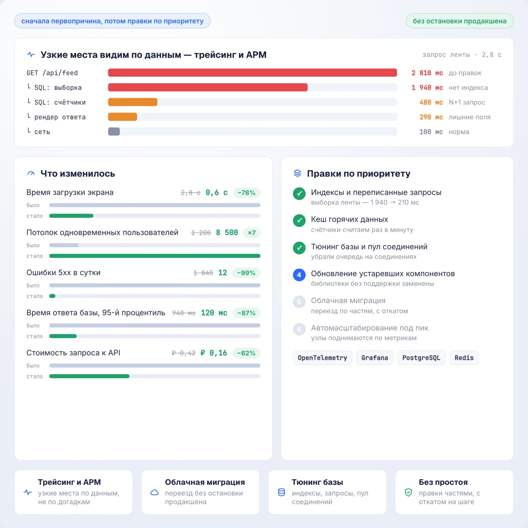The image size is (528, 528).
Task: Select the PostgreSQL tag
Action: coord(421,358)
